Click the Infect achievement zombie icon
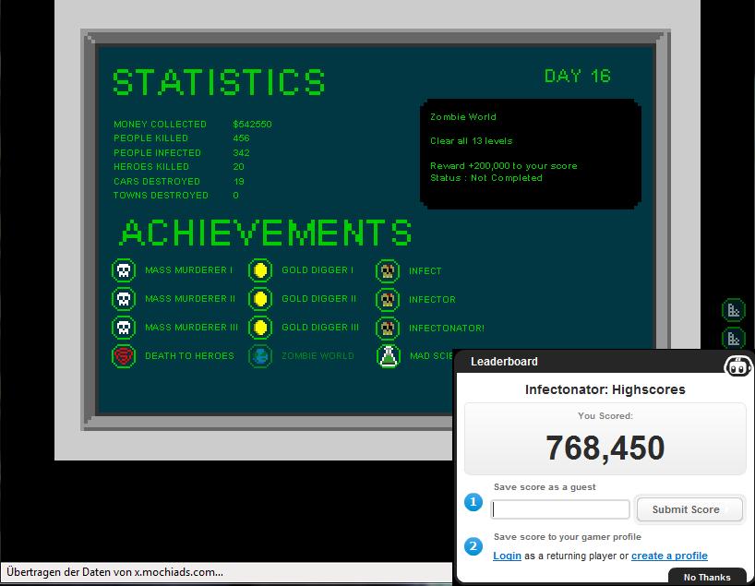Screen dimensions: 755x586 388,271
